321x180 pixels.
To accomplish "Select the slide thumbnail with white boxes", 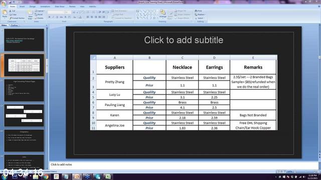I will pos(24,115).
